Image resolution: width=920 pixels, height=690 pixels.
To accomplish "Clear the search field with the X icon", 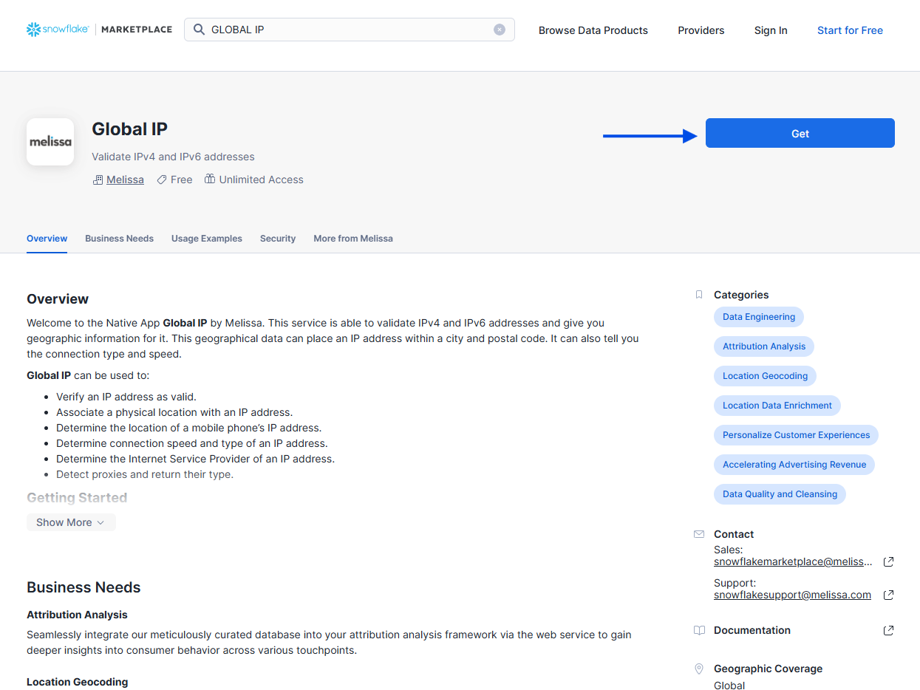I will [500, 30].
